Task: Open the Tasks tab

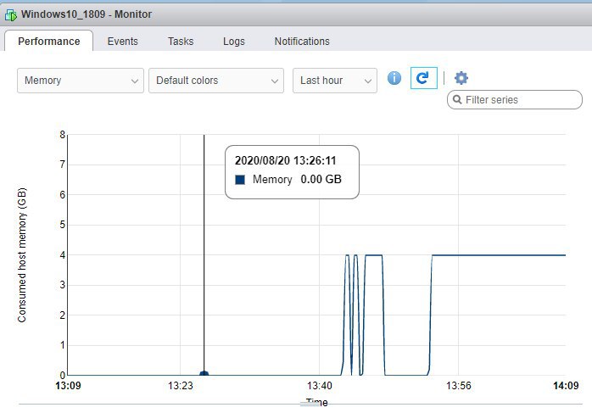Action: click(x=181, y=42)
